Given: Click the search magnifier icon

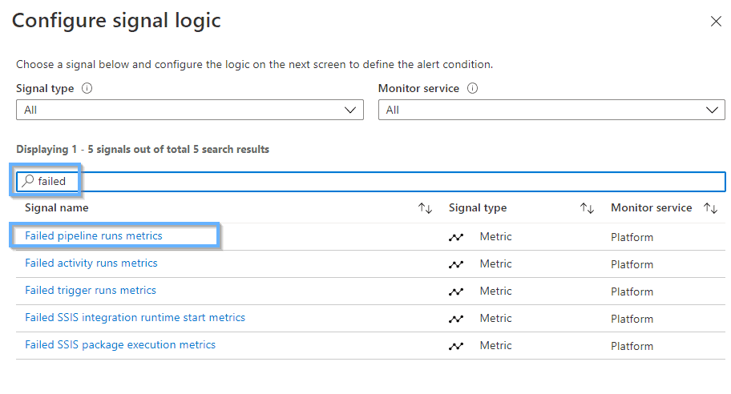Looking at the screenshot, I should (28, 181).
